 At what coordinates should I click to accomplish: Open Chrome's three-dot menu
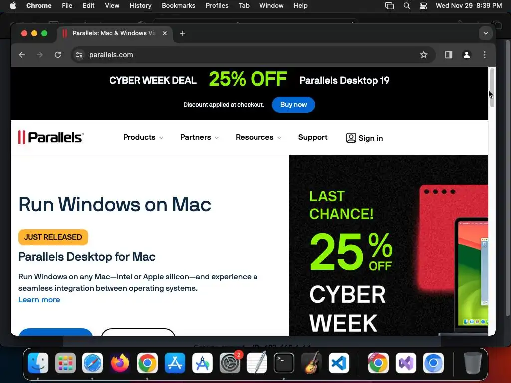pyautogui.click(x=484, y=55)
